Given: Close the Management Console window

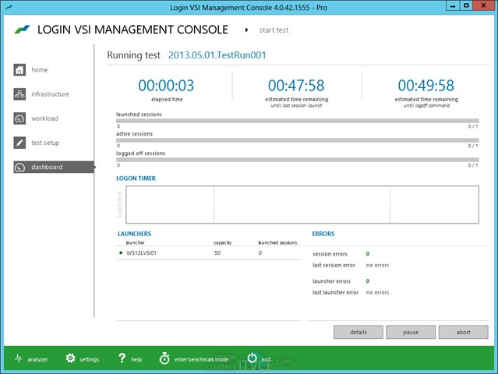Looking at the screenshot, I should point(483,5).
